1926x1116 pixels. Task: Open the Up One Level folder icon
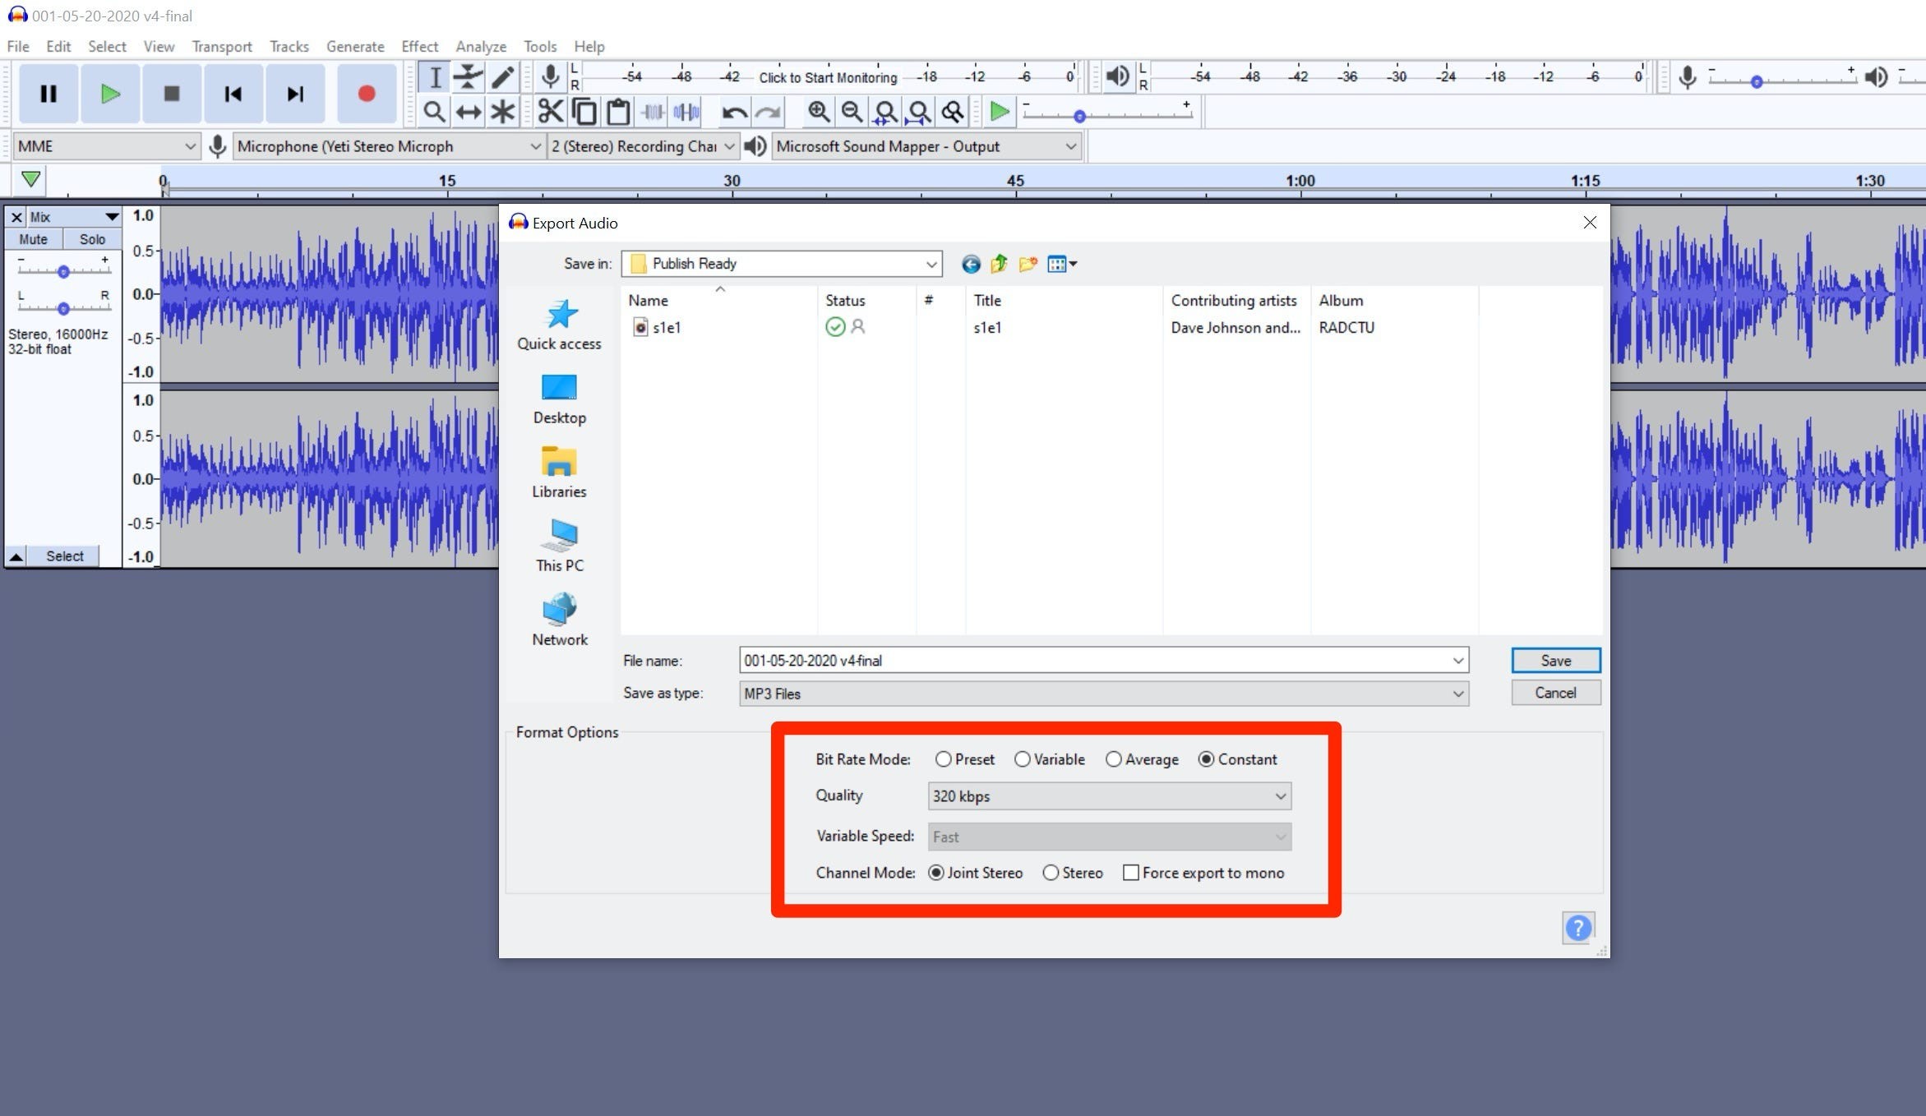tap(999, 264)
